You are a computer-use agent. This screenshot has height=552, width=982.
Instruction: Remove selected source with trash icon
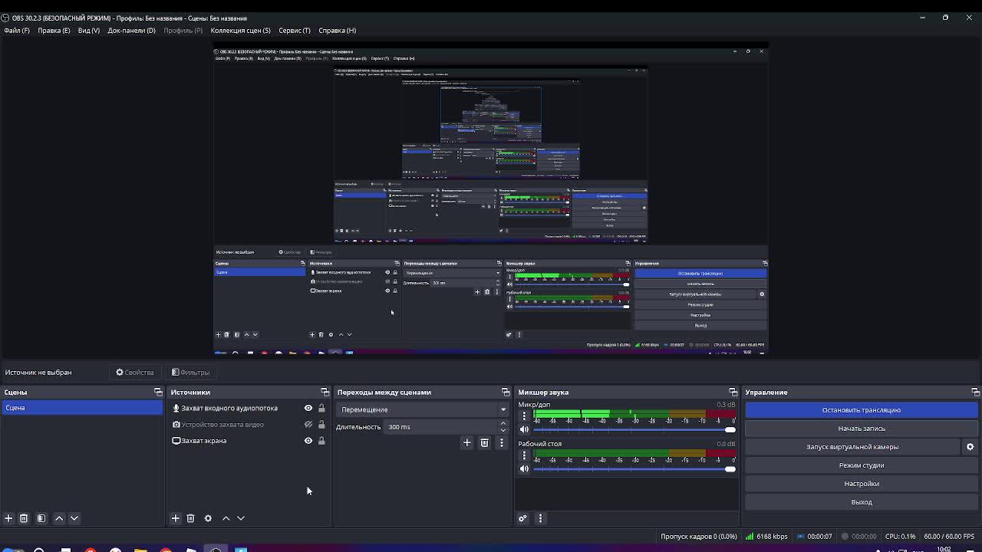click(190, 518)
